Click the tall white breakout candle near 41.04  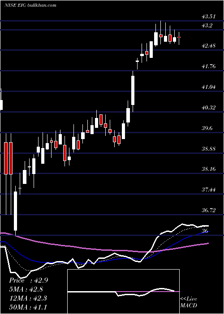pyautogui.click(x=133, y=90)
